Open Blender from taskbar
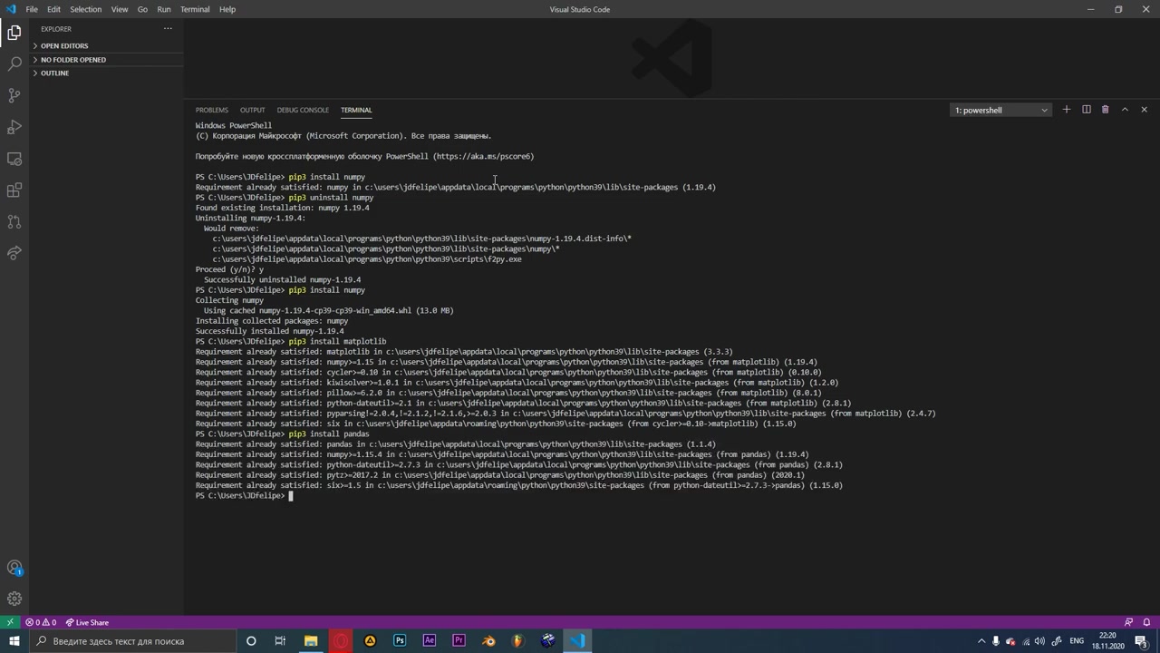 click(x=488, y=641)
